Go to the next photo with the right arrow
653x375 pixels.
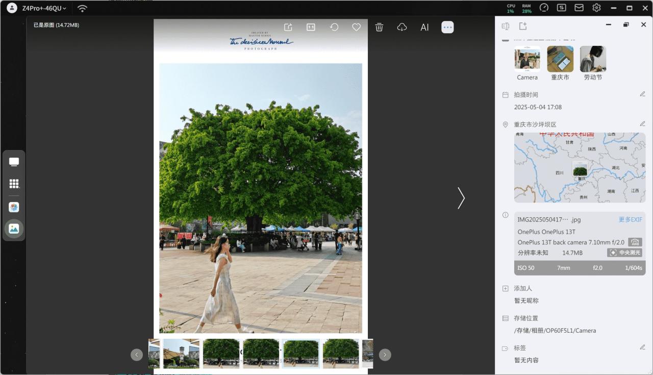tap(461, 198)
